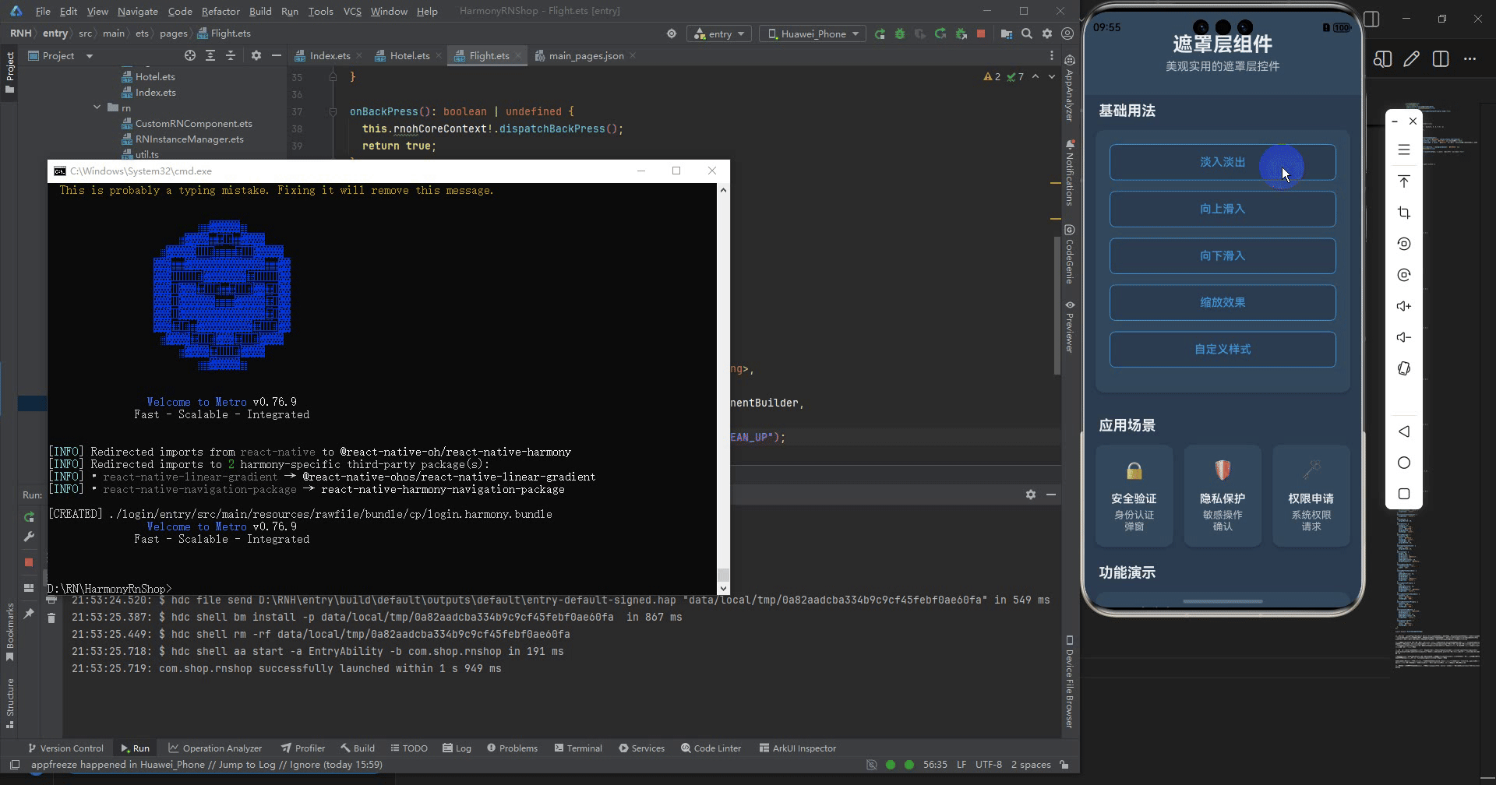Clear Run output with trash icon
The image size is (1496, 785).
51,618
